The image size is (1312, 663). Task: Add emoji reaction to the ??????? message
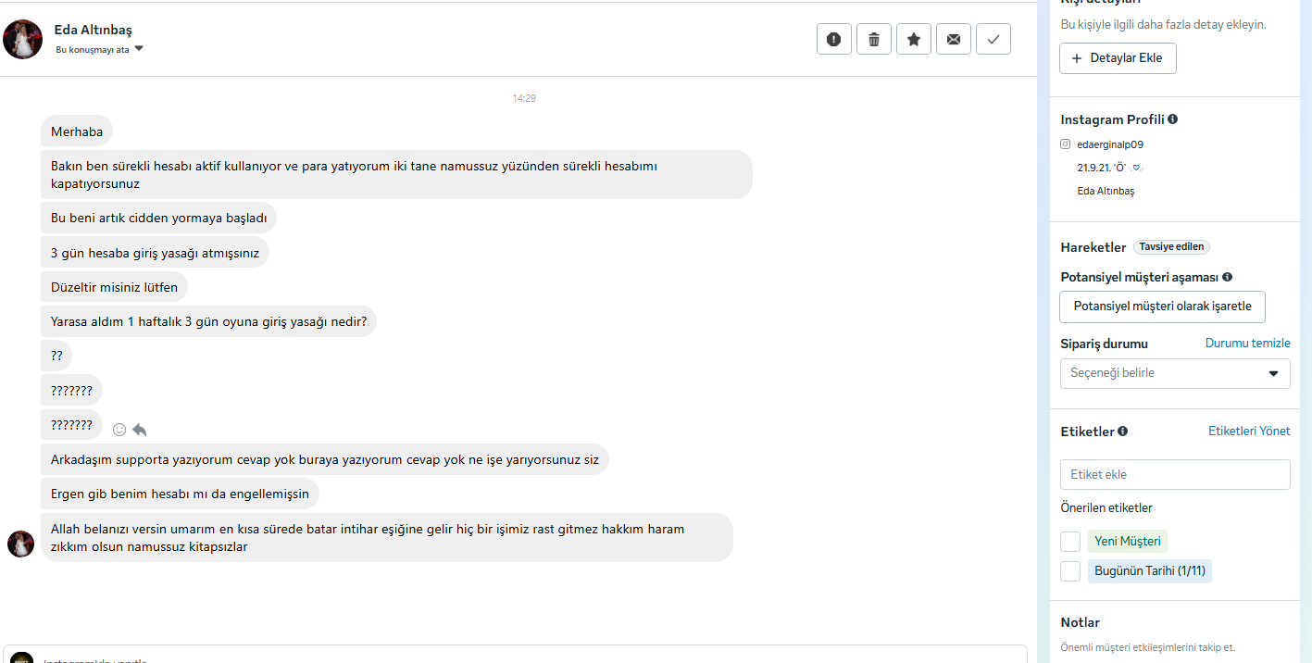click(119, 430)
